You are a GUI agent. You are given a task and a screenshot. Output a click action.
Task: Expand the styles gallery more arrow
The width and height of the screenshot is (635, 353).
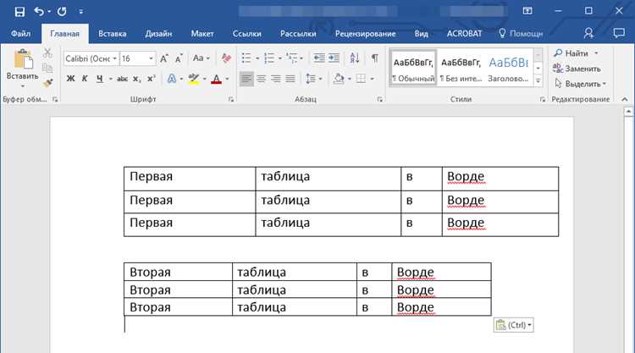coord(538,81)
